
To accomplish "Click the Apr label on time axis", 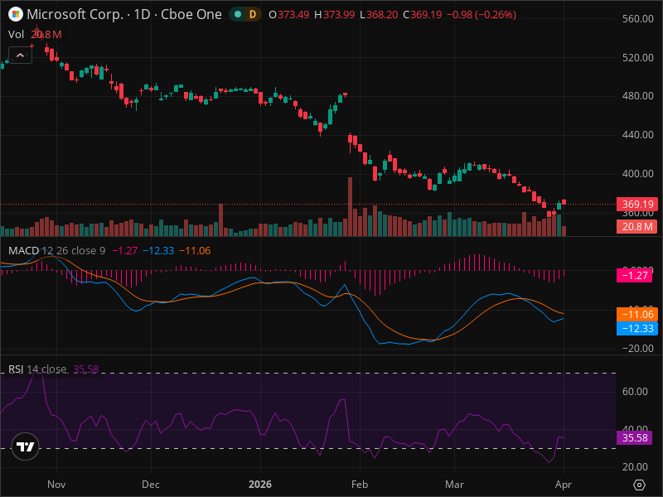I will pyautogui.click(x=564, y=485).
